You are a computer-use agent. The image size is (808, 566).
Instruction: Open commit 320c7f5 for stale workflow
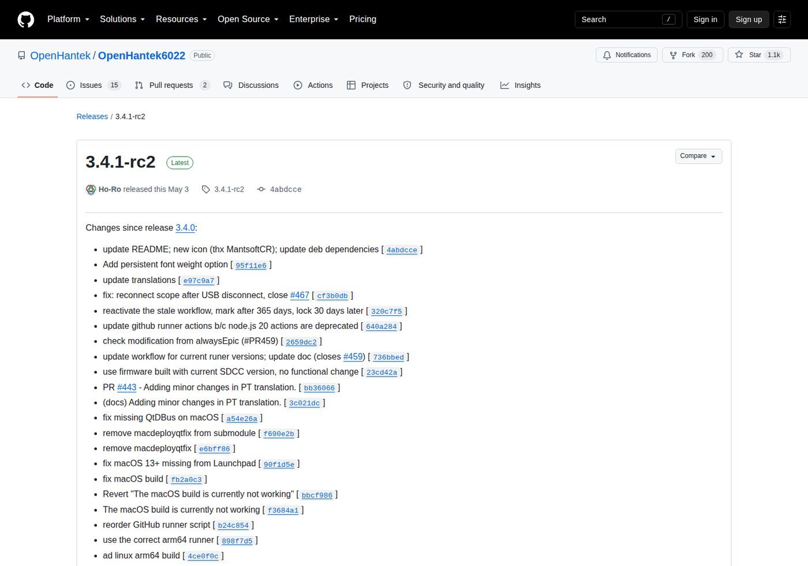(x=387, y=311)
